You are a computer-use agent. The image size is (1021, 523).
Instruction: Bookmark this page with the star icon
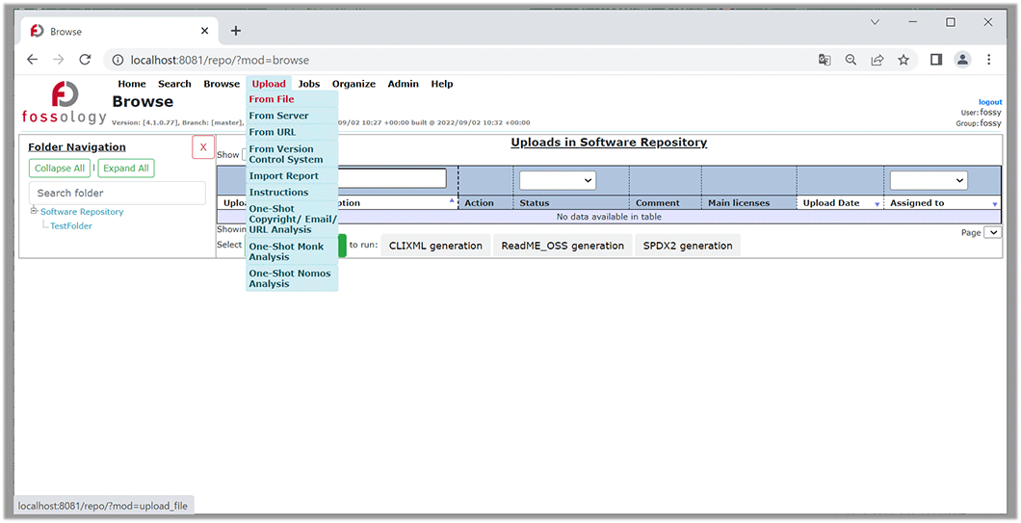(x=903, y=60)
